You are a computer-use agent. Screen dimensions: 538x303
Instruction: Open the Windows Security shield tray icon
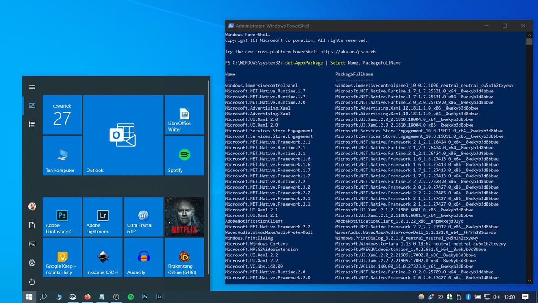[450, 297]
